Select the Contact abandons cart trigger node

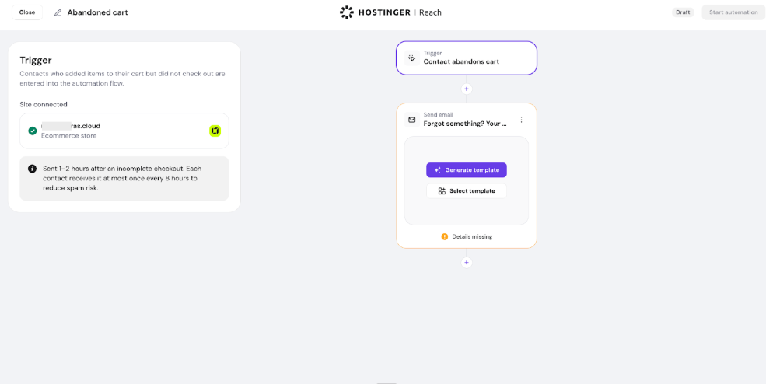[x=467, y=58]
